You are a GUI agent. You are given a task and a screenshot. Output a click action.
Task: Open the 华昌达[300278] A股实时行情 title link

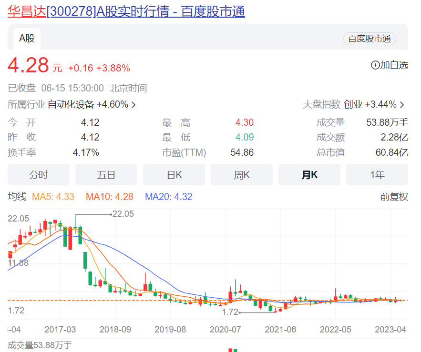coord(126,11)
